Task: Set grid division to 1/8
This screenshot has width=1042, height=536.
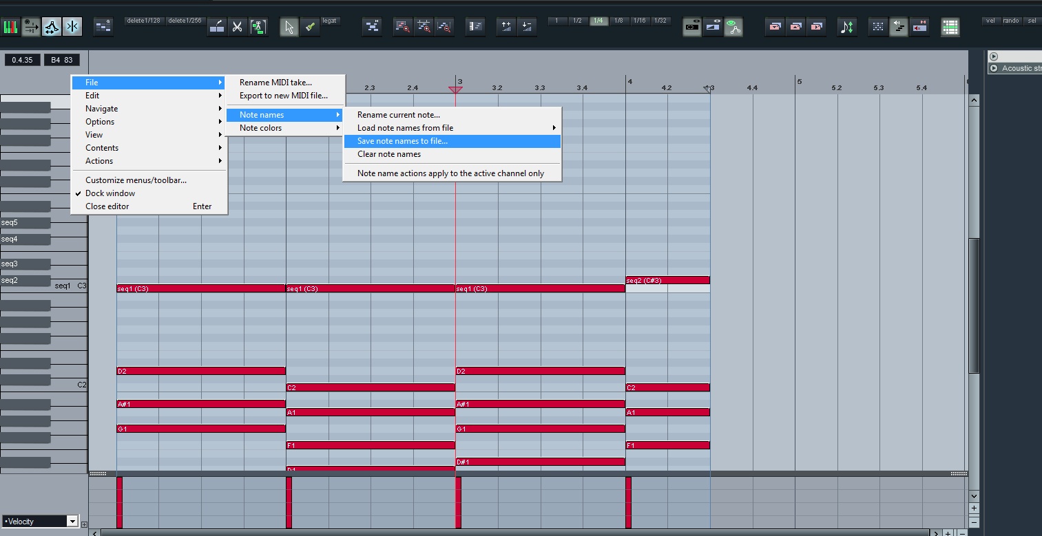Action: coord(618,21)
